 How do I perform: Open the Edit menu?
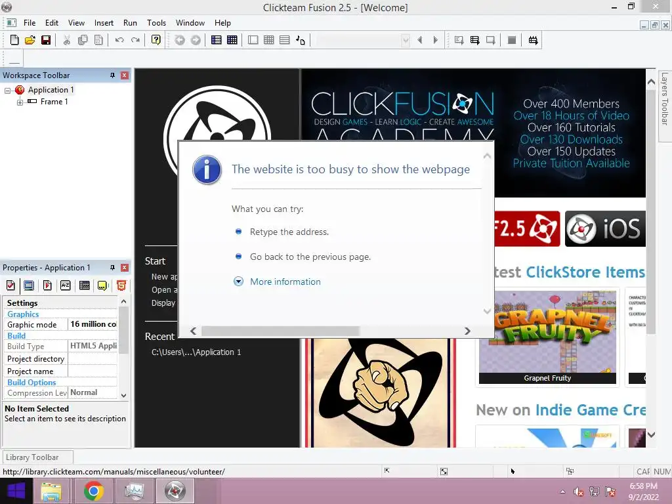point(52,23)
